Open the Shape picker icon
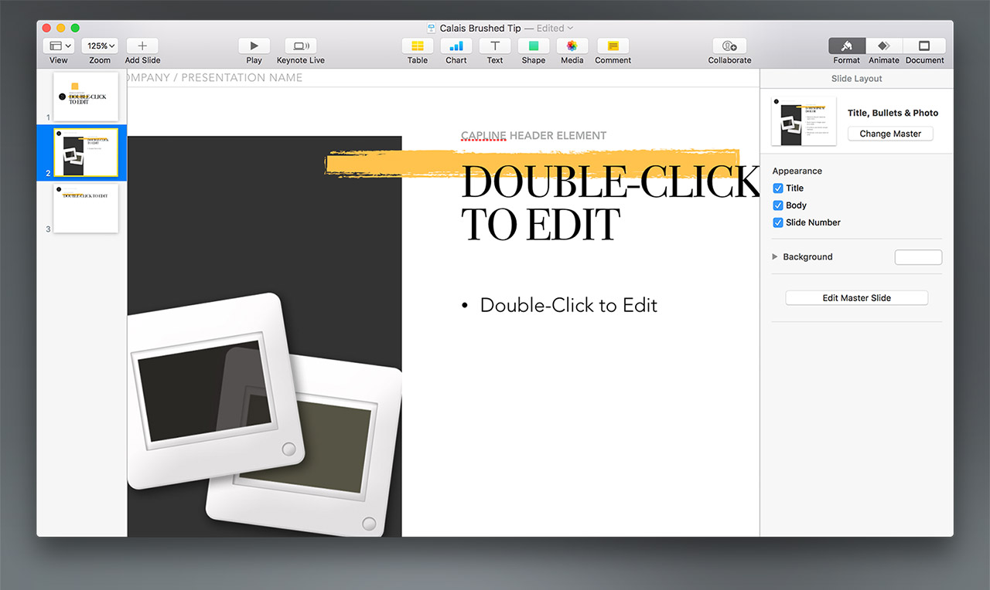The height and width of the screenshot is (590, 990). 534,46
